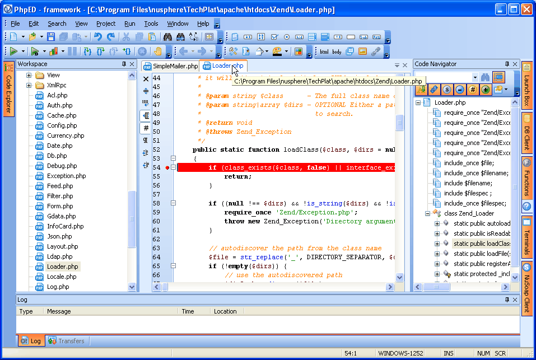Expand static public autoload node
This screenshot has height=360, width=536.
(437, 224)
